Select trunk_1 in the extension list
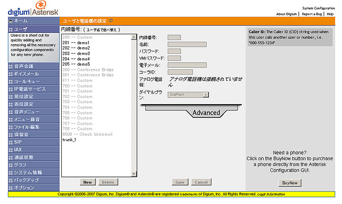 69,140
